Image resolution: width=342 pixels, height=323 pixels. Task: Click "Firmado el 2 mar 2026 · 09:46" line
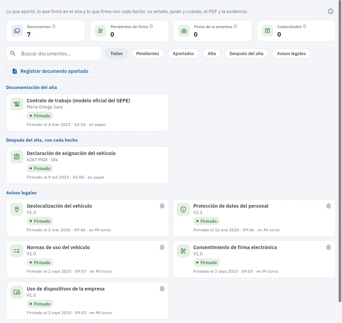(x=69, y=230)
